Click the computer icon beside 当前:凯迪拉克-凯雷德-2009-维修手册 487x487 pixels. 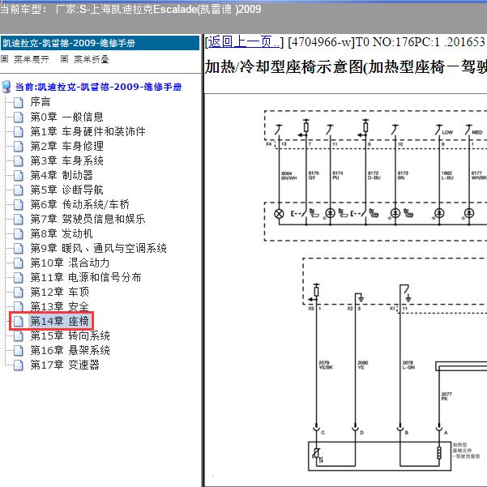(x=6, y=87)
